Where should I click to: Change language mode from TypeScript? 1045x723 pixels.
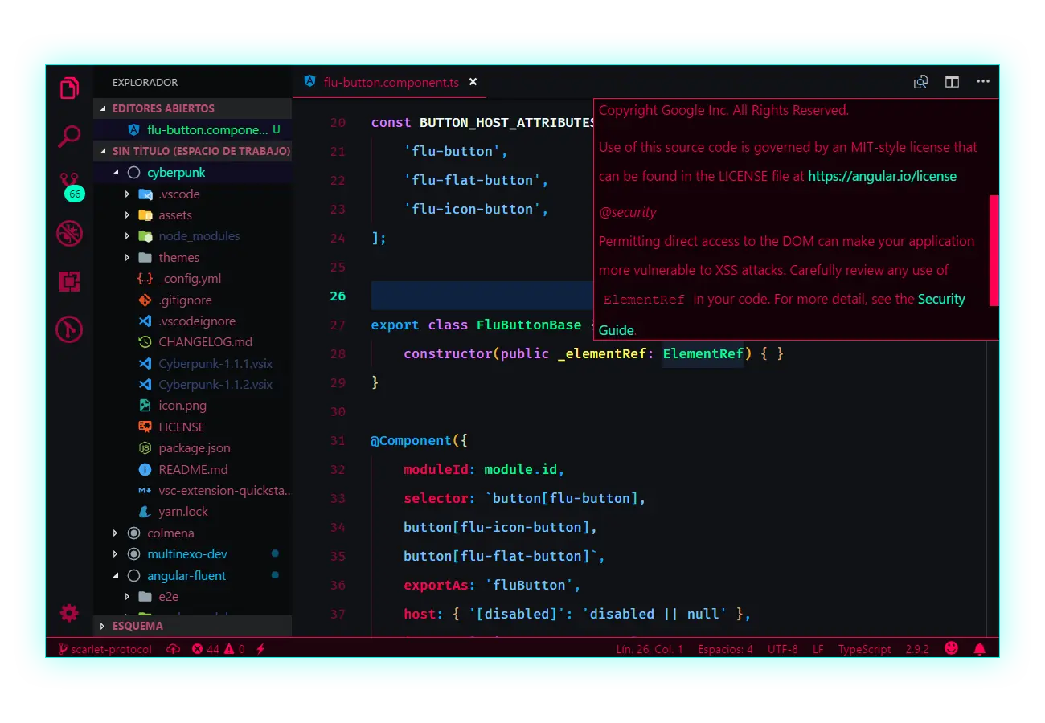click(x=864, y=649)
